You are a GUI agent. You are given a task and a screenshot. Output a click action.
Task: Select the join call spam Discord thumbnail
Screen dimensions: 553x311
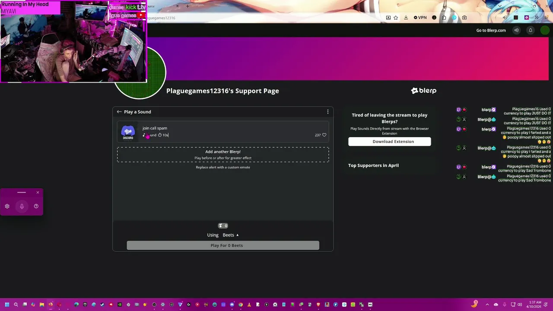point(128,132)
